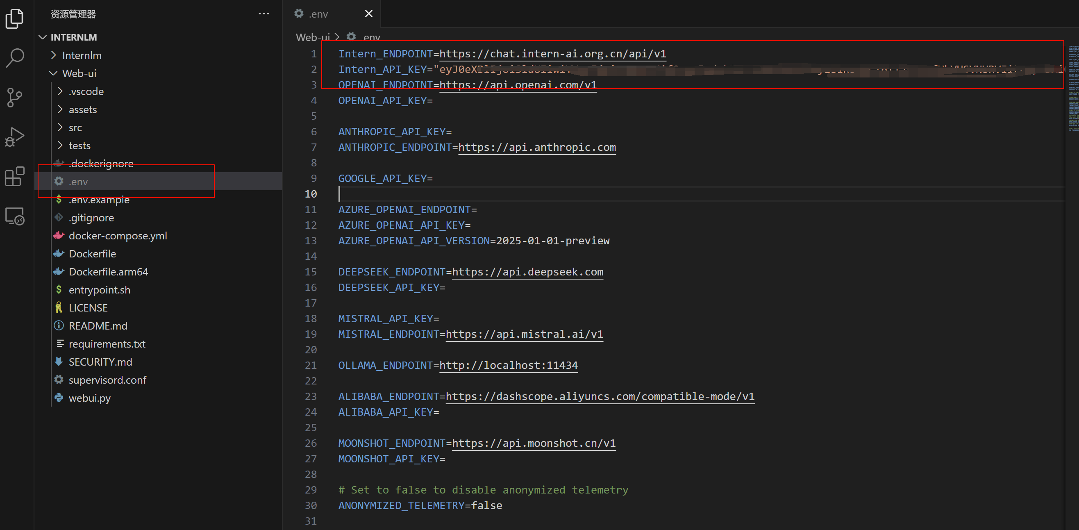The width and height of the screenshot is (1079, 530).
Task: Open docker-compose.yml in the file tree
Action: click(x=118, y=236)
